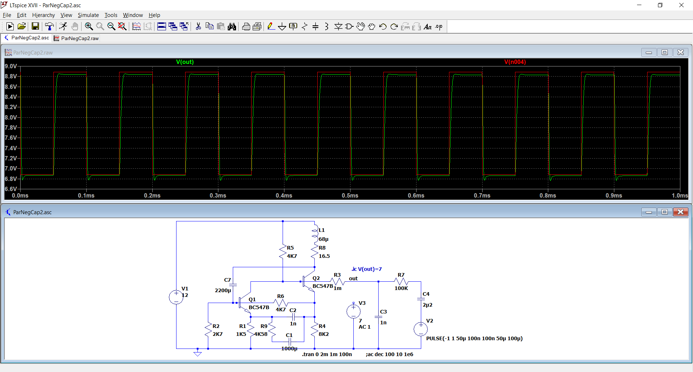Click the Zoom Out magnifier icon
This screenshot has width=693, height=372.
point(111,26)
